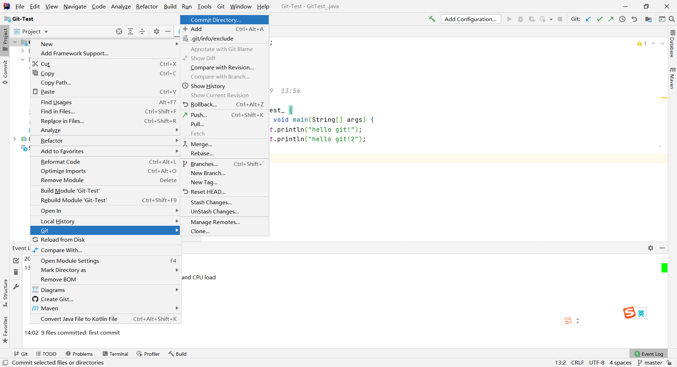Click Mark all as read icon in Event Log
677x367 pixels.
pyautogui.click(x=16, y=261)
